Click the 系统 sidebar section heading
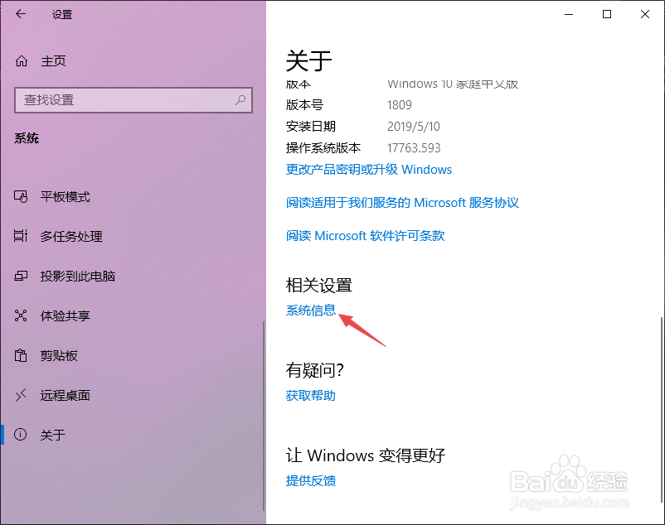This screenshot has height=525, width=665. (x=27, y=138)
